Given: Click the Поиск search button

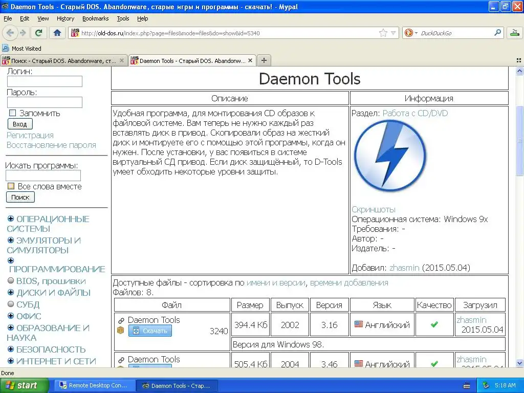Looking at the screenshot, I should click(20, 197).
